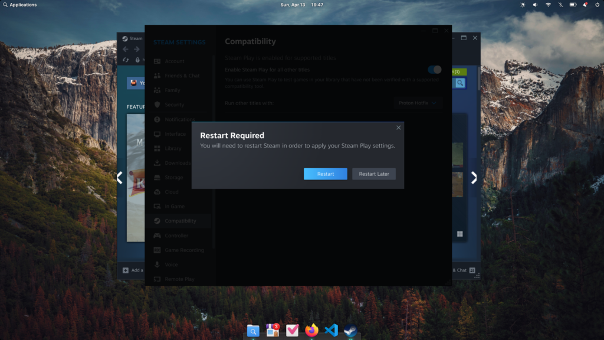Open AppCenter with badge in dock
This screenshot has width=604, height=340.
click(x=273, y=331)
